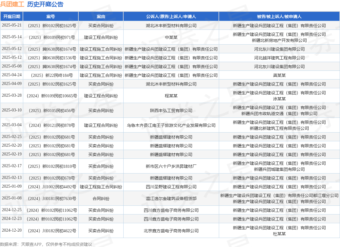Select plaintiff 程某某
340x247 pixels.
click(x=171, y=96)
